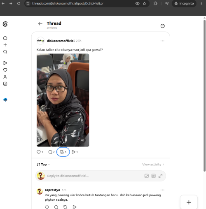Reply to asprastyo's comment

pyautogui.click(x=56, y=207)
